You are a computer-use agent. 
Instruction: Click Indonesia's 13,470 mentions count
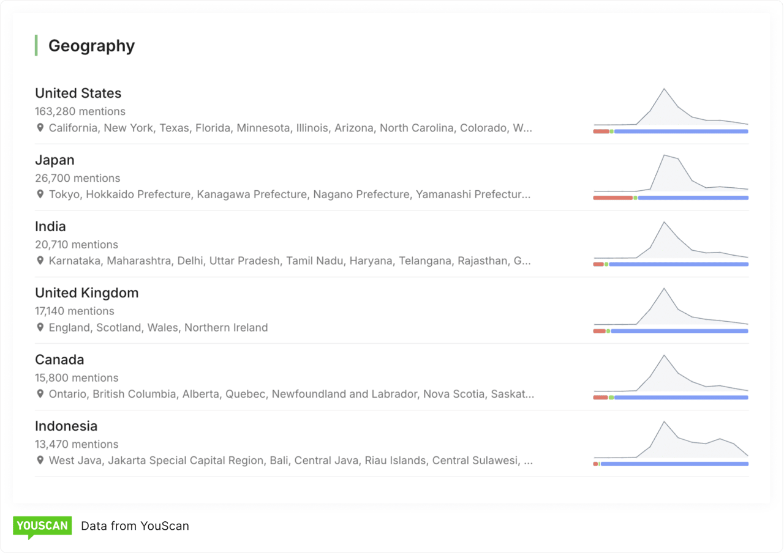pos(77,444)
